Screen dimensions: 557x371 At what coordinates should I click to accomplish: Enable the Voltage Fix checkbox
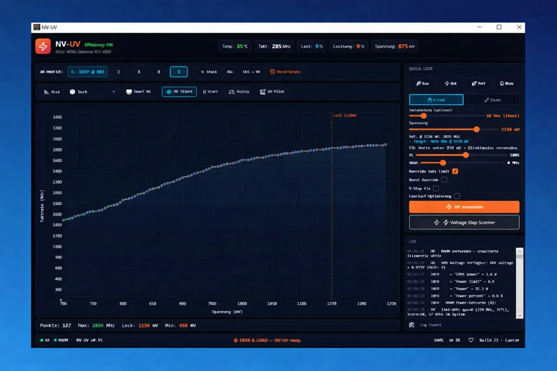(436, 188)
